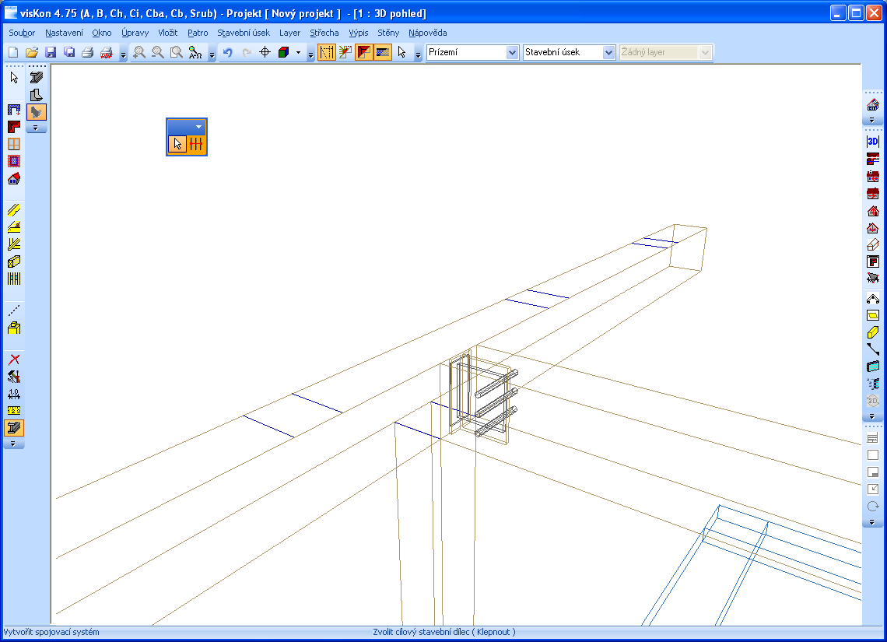Open the Nápověda menu
The image size is (887, 642).
[428, 33]
